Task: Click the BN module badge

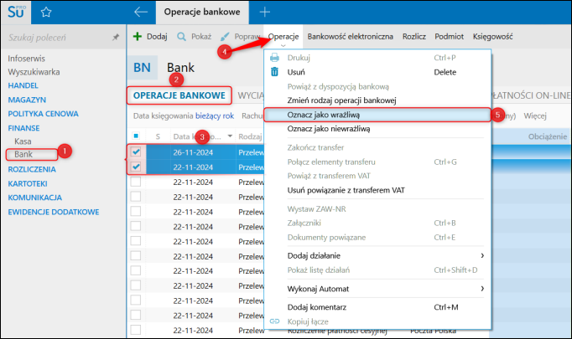Action: click(143, 67)
